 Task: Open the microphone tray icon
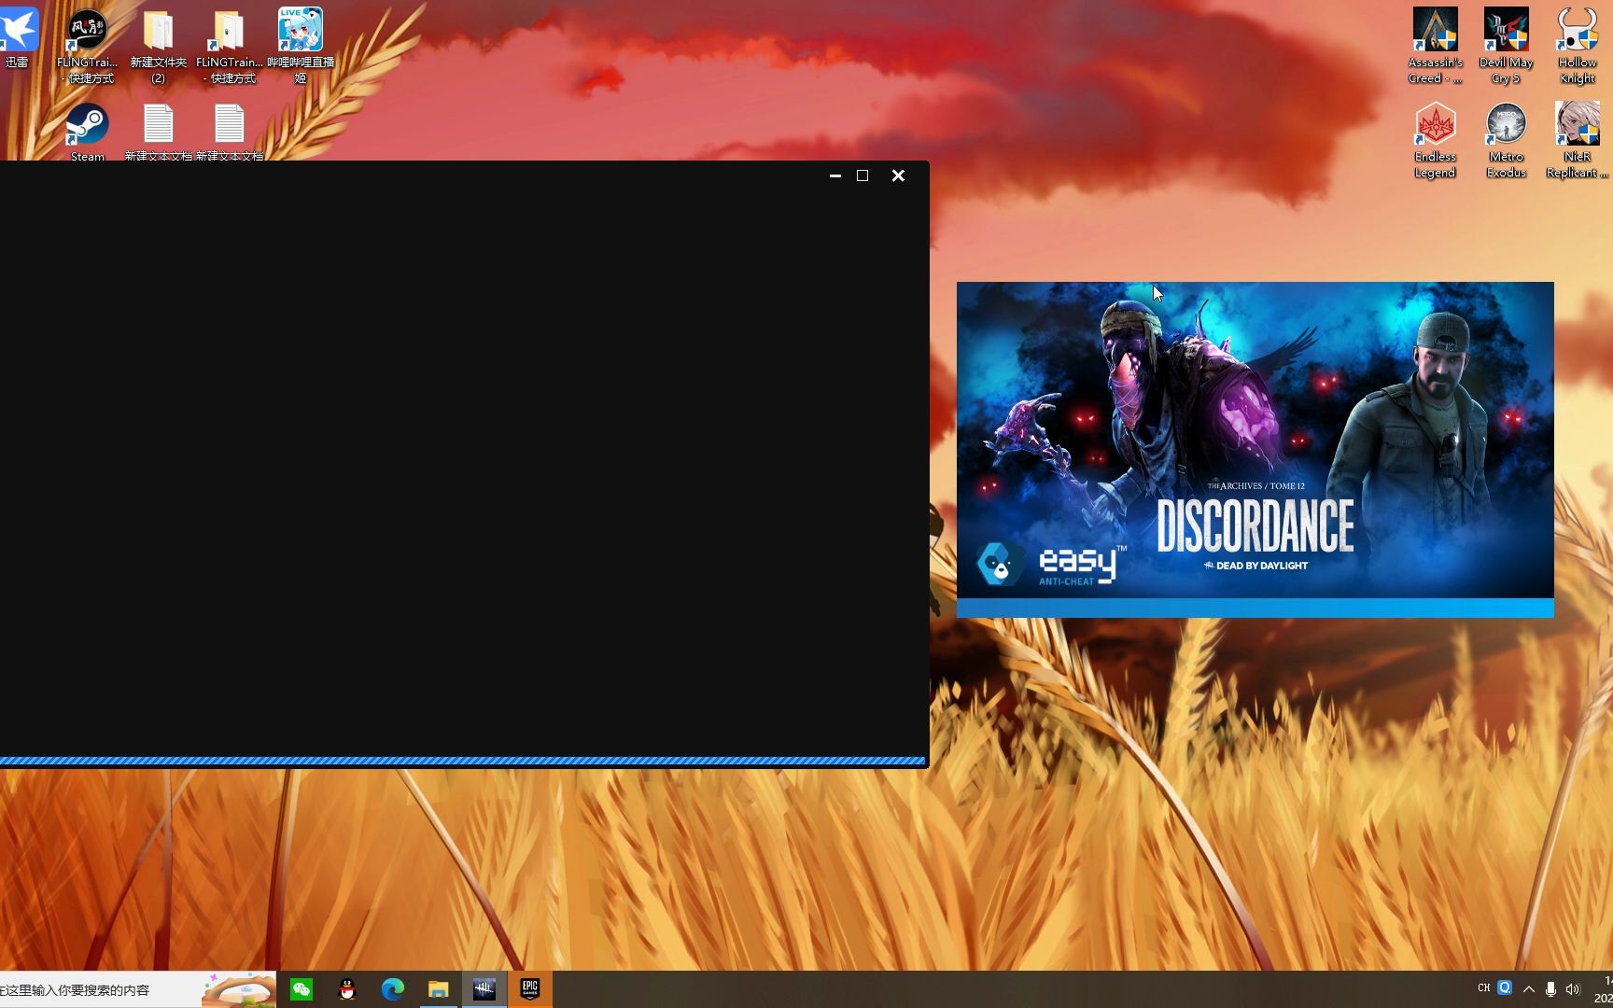coord(1550,989)
